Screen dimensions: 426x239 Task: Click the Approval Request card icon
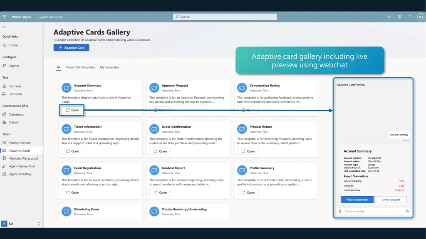point(154,88)
